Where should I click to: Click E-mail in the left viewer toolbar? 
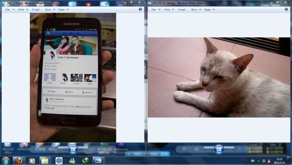[36, 9]
